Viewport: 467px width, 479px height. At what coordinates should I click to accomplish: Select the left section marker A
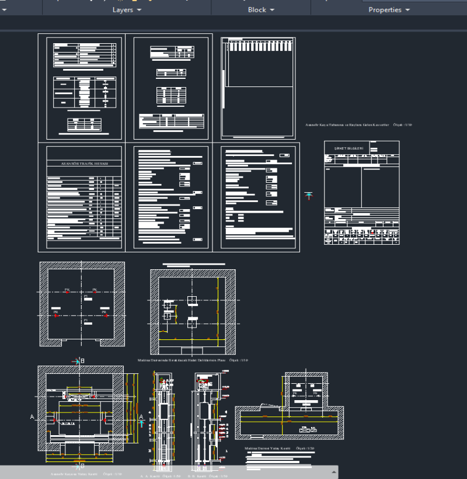(x=32, y=417)
